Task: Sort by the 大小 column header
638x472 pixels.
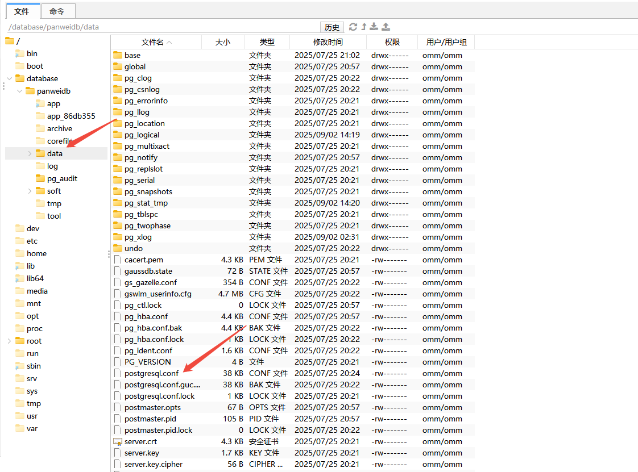Action: click(x=222, y=42)
